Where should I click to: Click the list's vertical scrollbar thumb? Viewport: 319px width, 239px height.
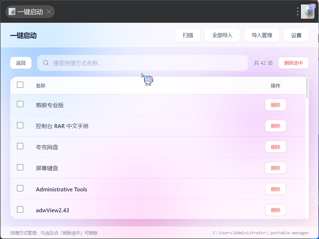pyautogui.click(x=307, y=88)
